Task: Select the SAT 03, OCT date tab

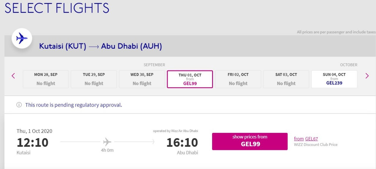Action: pos(286,79)
